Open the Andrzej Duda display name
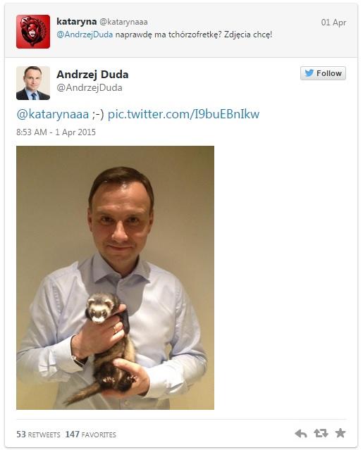The width and height of the screenshot is (363, 450). (92, 75)
